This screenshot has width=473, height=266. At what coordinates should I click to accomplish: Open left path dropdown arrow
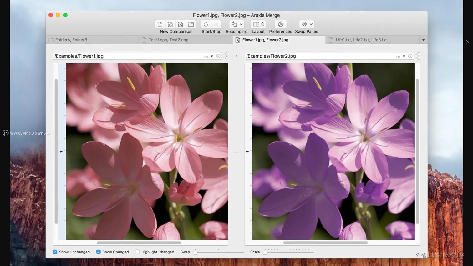tap(212, 56)
